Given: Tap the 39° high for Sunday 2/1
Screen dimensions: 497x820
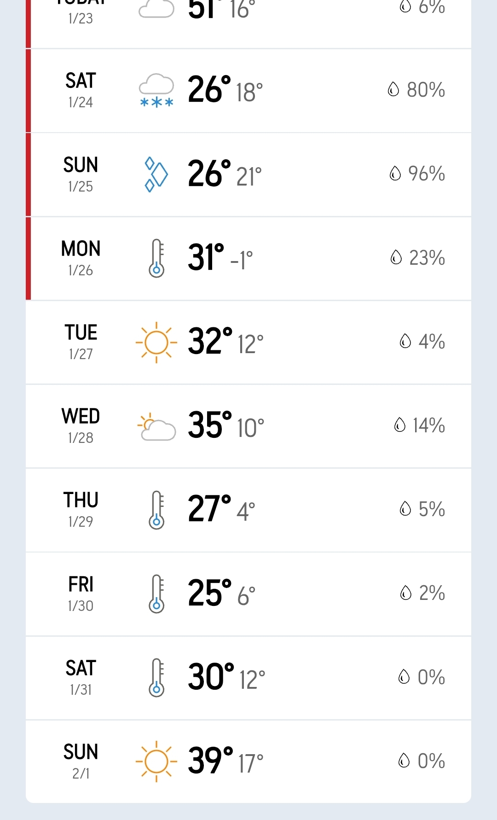Looking at the screenshot, I should click(x=210, y=761).
